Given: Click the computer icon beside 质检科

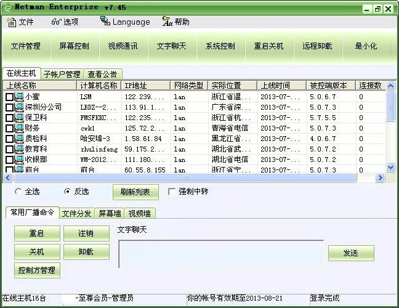Looking at the screenshot, I should click(x=19, y=139).
